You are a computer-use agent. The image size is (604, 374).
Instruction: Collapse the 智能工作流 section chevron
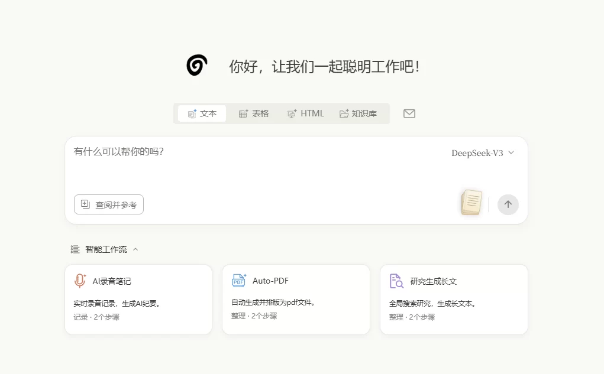[x=135, y=249]
